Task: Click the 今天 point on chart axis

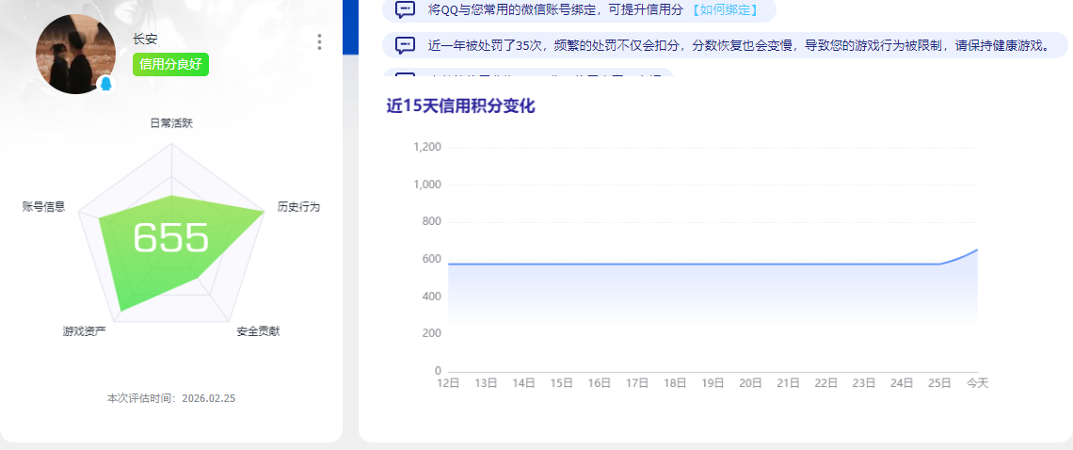Action: (x=977, y=383)
